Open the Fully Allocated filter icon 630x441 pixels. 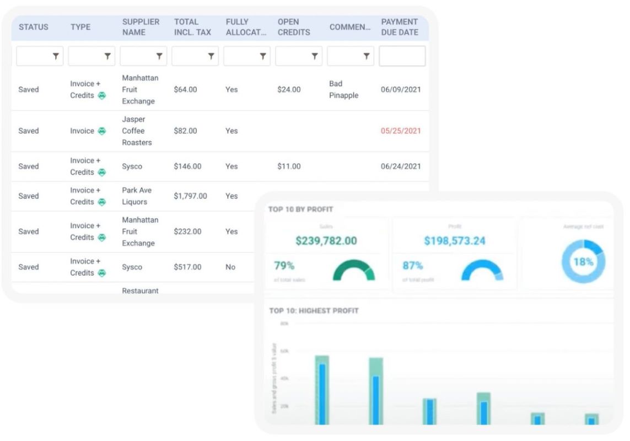263,56
